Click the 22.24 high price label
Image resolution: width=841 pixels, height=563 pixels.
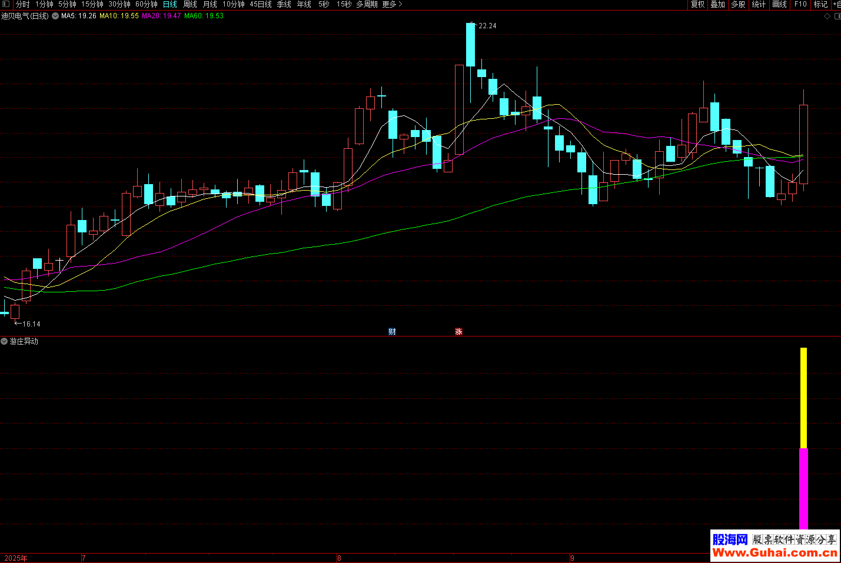487,26
